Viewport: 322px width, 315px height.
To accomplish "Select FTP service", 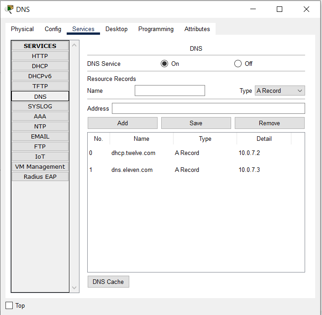I will click(x=40, y=147).
